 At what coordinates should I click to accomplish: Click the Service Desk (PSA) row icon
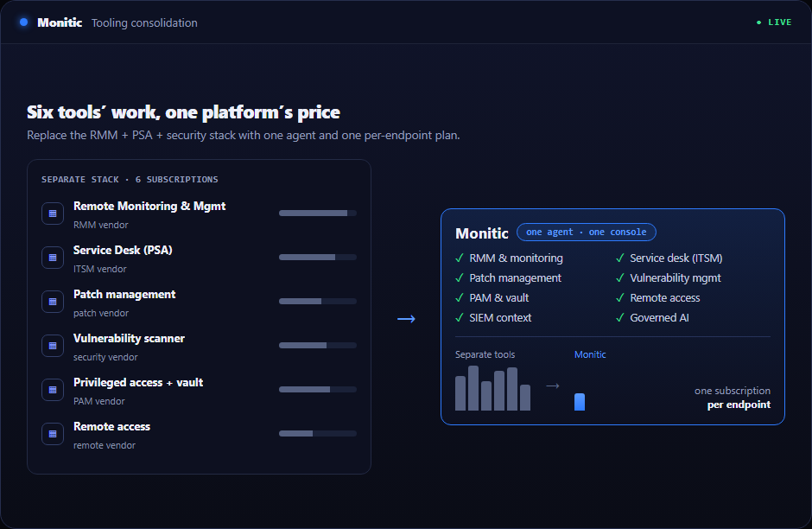pyautogui.click(x=53, y=258)
